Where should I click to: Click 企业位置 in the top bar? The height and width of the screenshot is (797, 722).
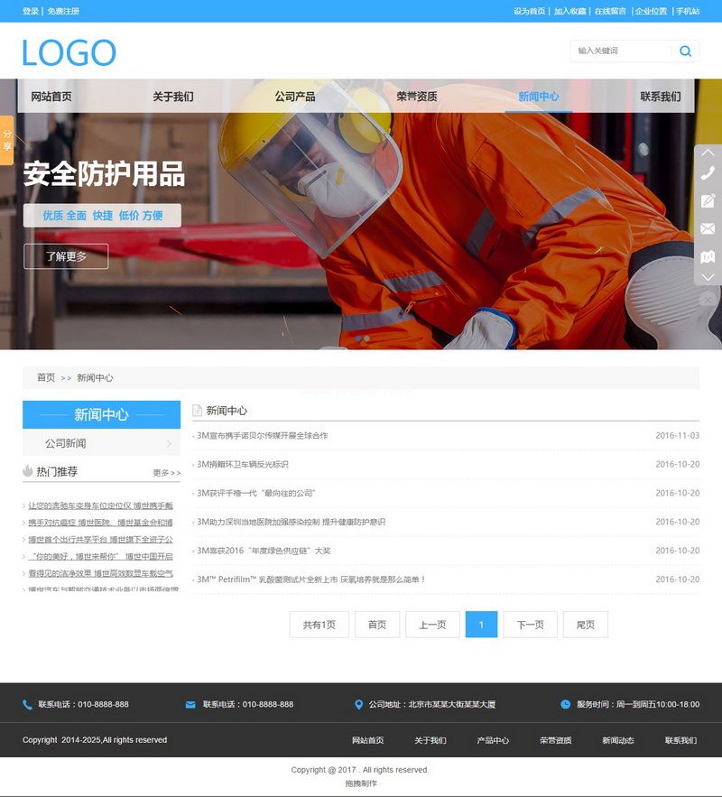651,11
